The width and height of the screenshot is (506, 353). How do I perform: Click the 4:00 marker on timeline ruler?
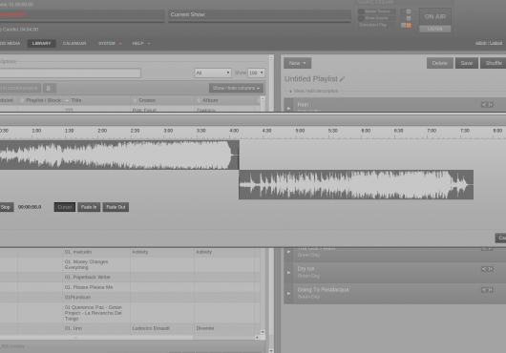(x=234, y=131)
